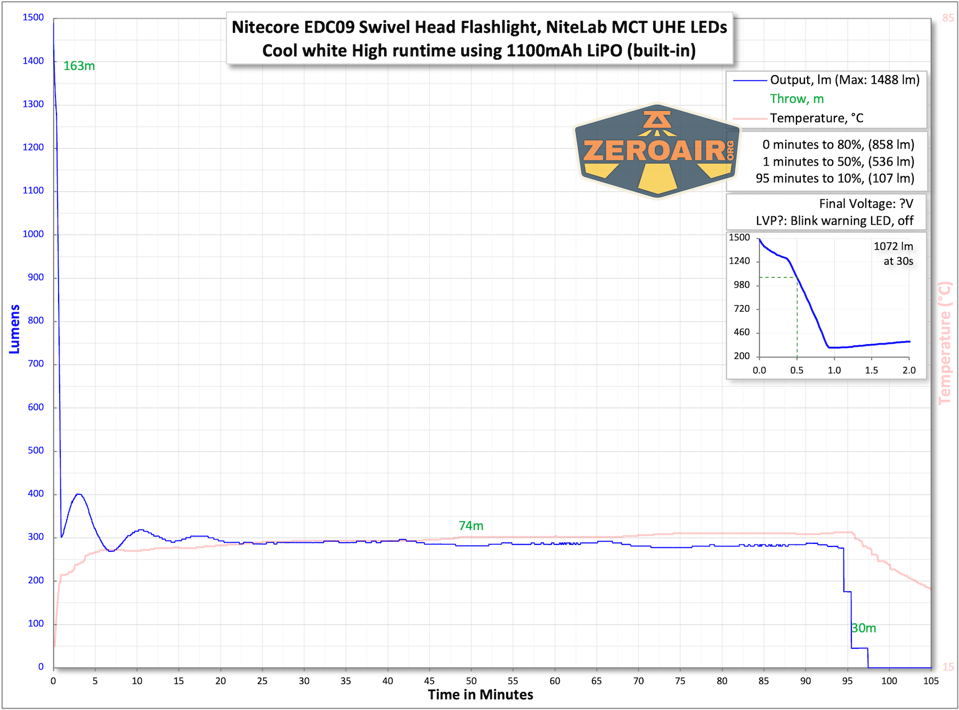Viewport: 959px width, 710px height.
Task: Click the 0.5 tick label on inset chart
Action: point(797,370)
